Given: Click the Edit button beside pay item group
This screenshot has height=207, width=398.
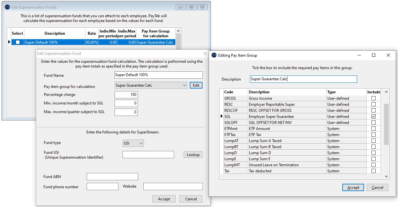Looking at the screenshot, I should tap(196, 85).
